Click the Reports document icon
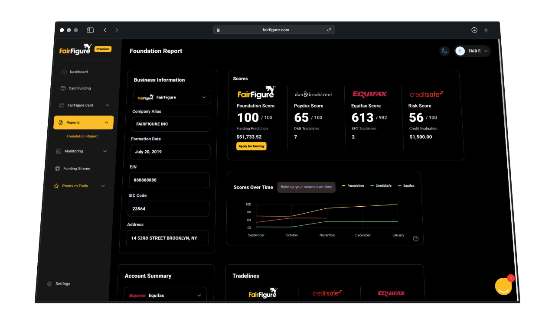This screenshot has height=312, width=555. coord(61,123)
